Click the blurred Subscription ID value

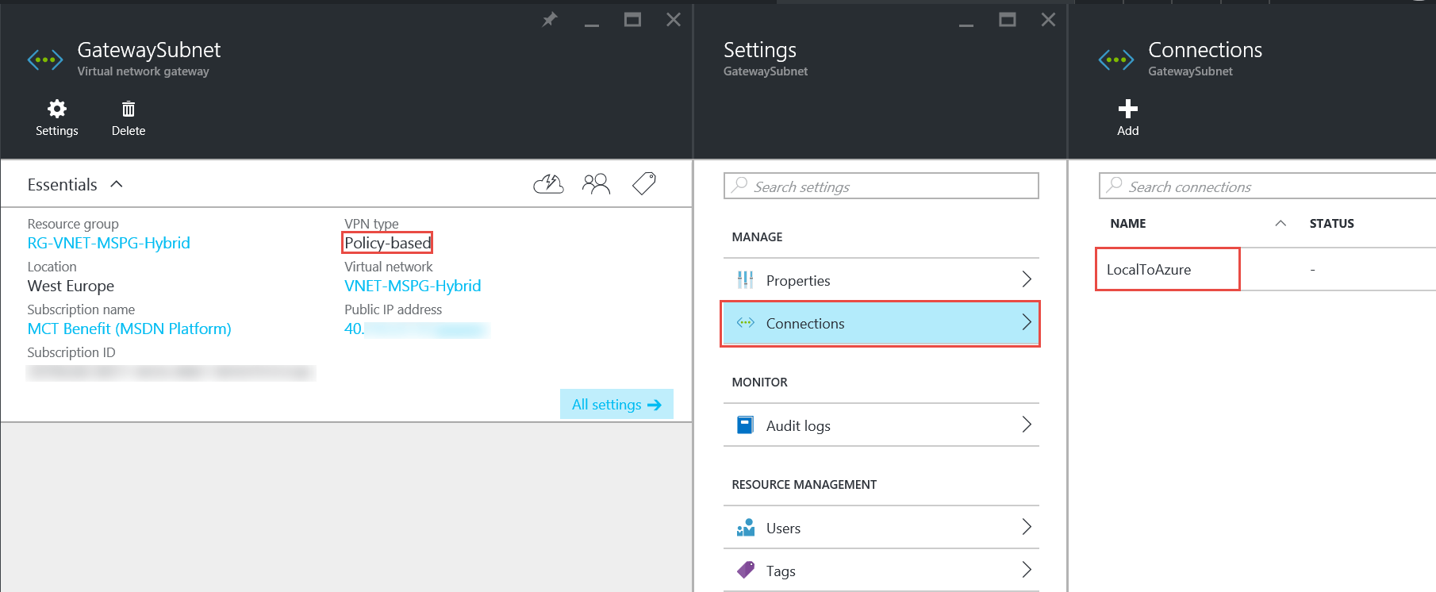click(171, 372)
